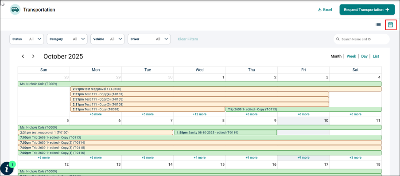This screenshot has width=400, height=176.
Task: Open Trip 2609 1- edited - Copy event in first week
Action: (303, 110)
